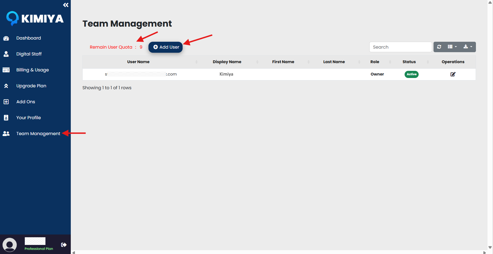The image size is (493, 254).
Task: Click the Billing credit card icon
Action: (6, 70)
